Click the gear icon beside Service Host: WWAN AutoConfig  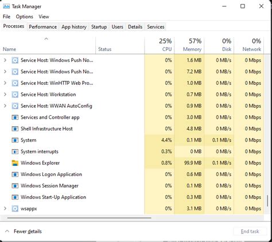[15, 106]
